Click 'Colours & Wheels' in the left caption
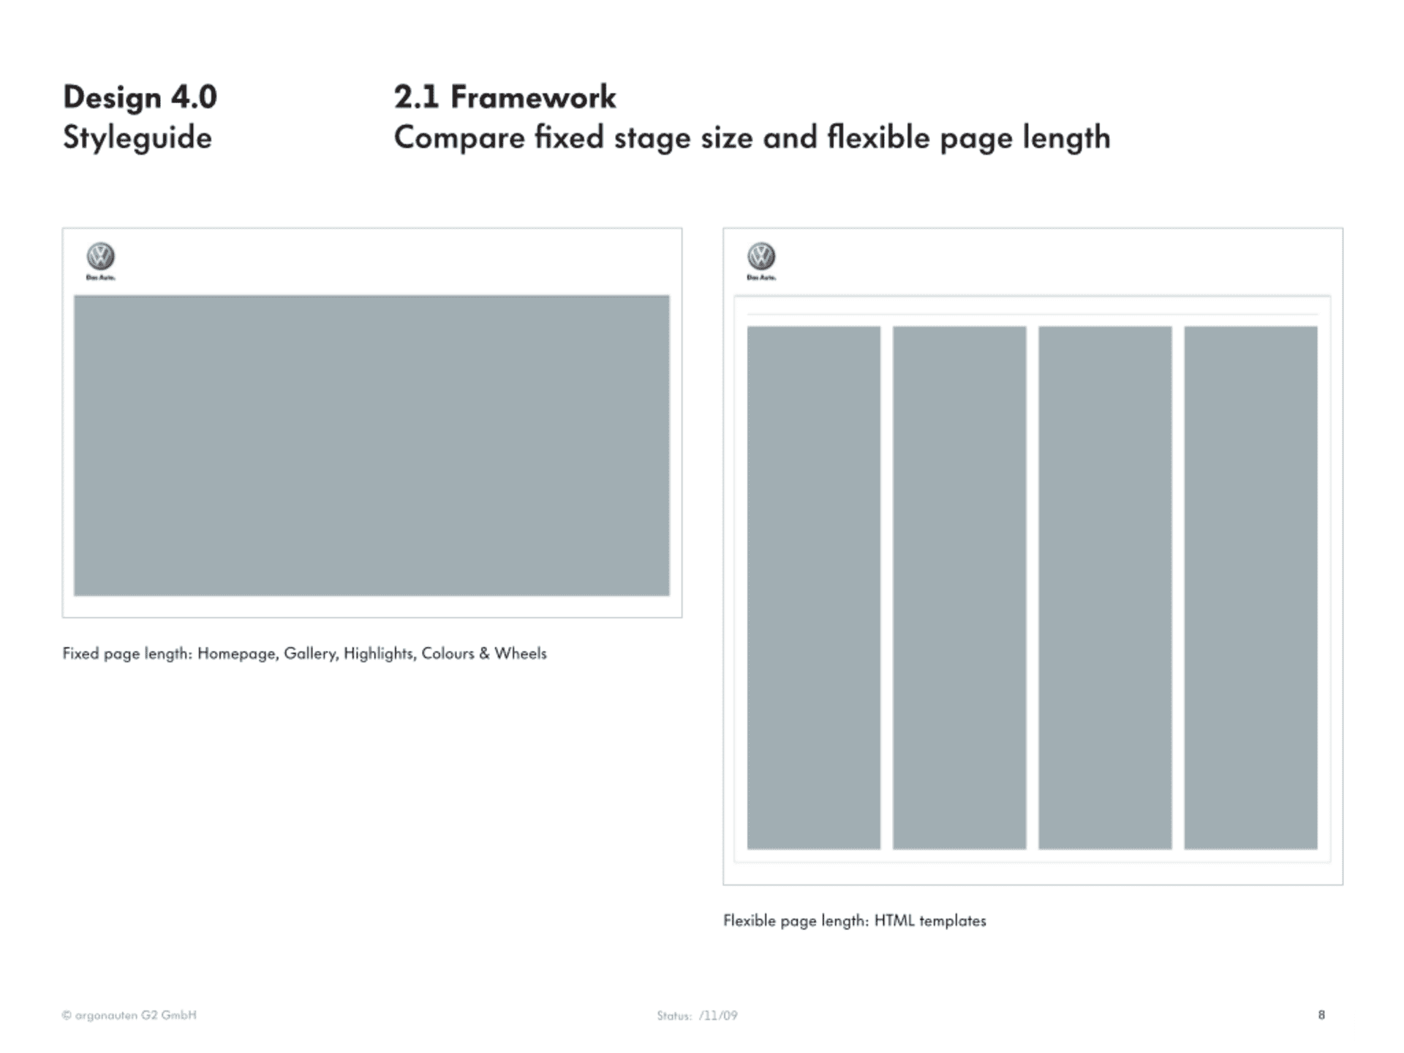 click(x=484, y=654)
